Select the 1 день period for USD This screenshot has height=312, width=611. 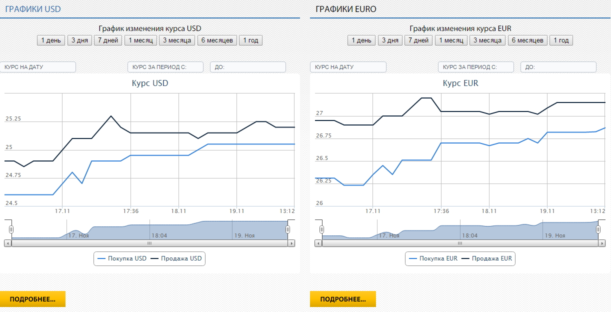click(x=51, y=40)
